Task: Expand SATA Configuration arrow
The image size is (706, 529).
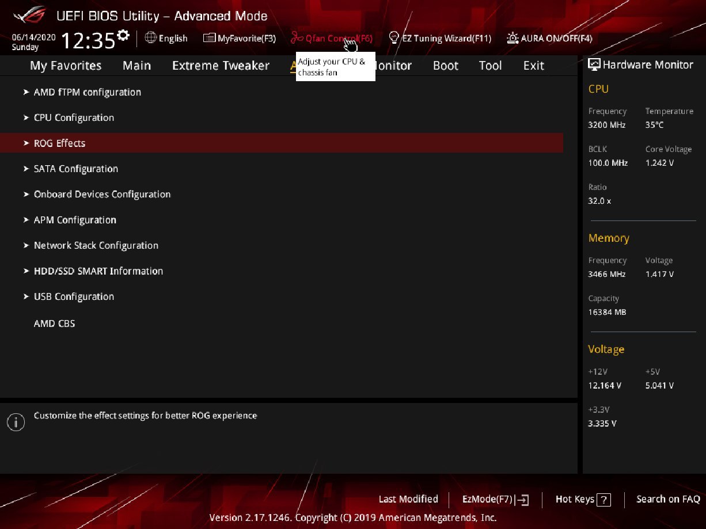Action: 26,169
